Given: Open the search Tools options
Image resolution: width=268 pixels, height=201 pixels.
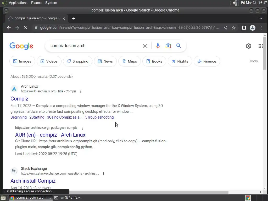Looking at the screenshot, I should pyautogui.click(x=253, y=61).
